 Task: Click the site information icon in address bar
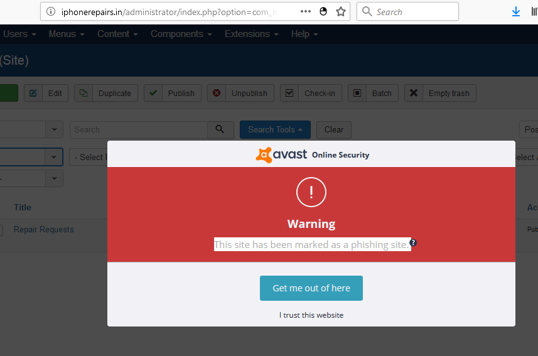pyautogui.click(x=51, y=12)
